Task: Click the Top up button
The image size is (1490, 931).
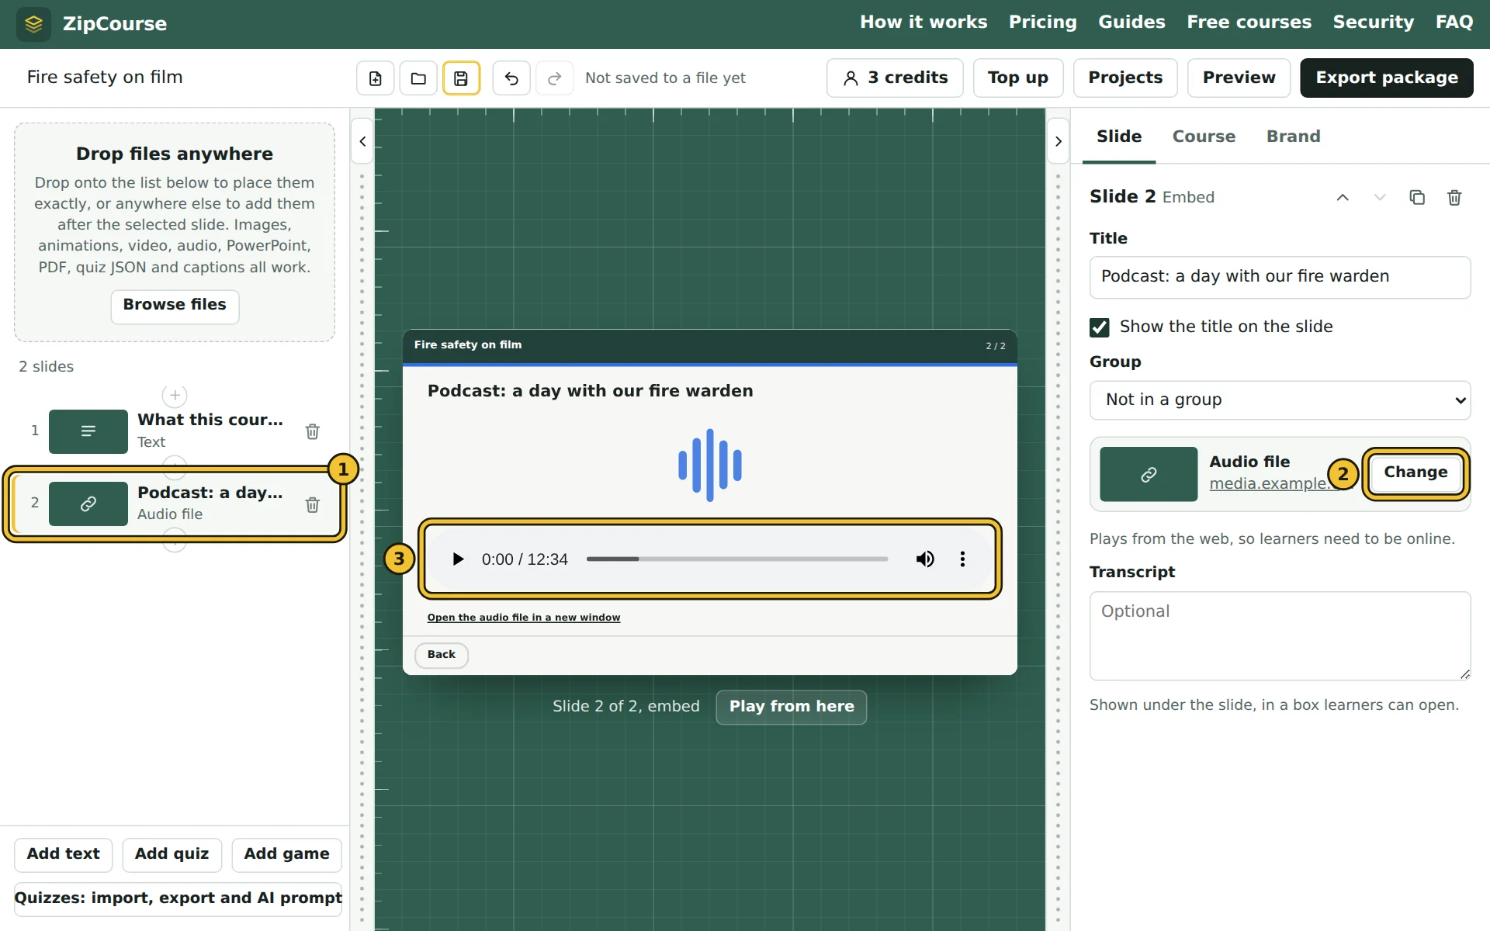Action: [x=1017, y=78]
